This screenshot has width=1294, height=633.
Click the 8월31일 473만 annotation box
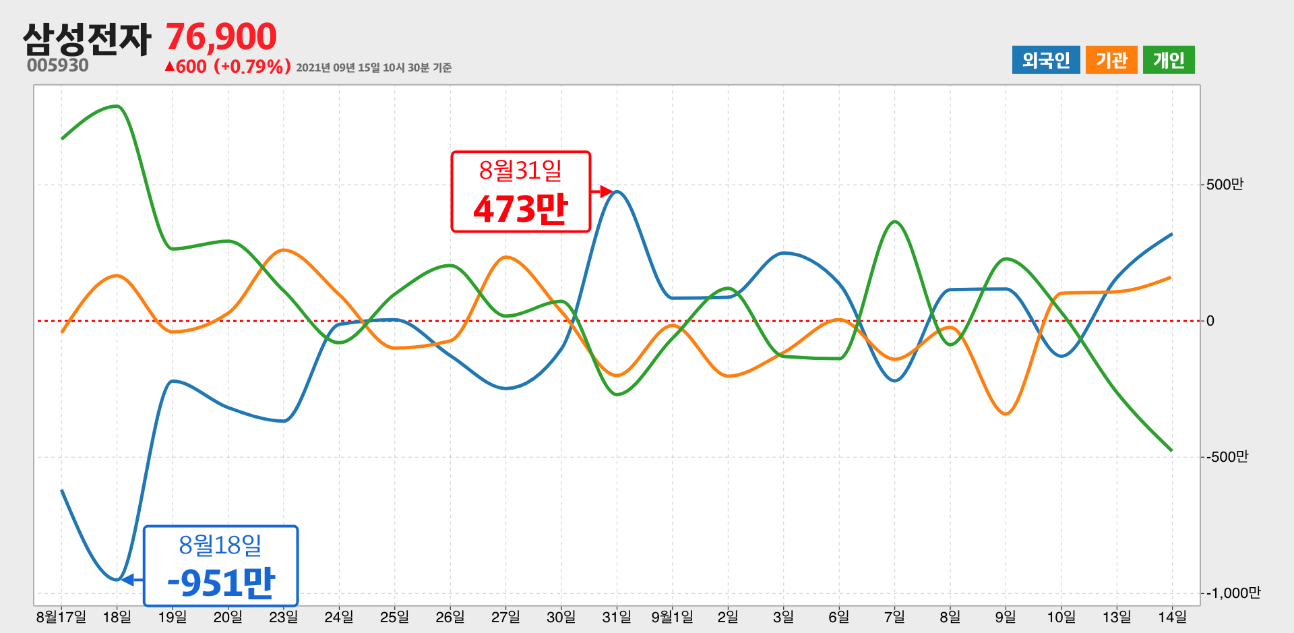(521, 192)
